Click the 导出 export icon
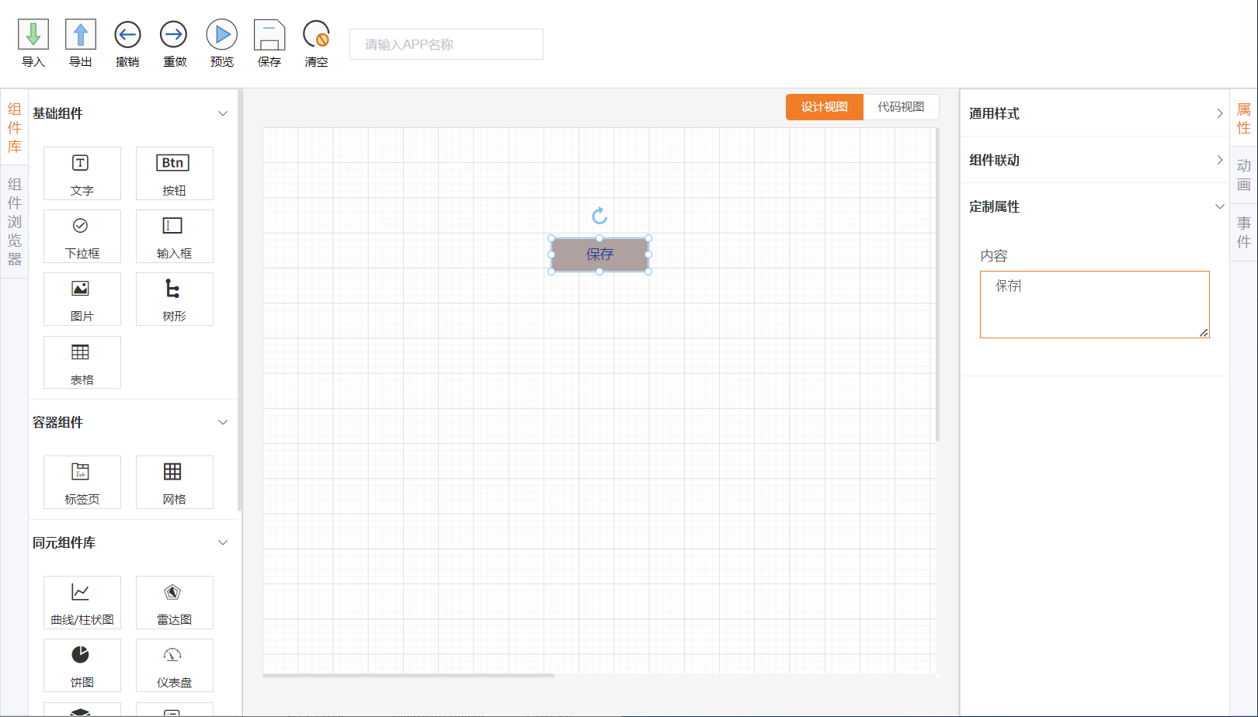 click(x=81, y=35)
